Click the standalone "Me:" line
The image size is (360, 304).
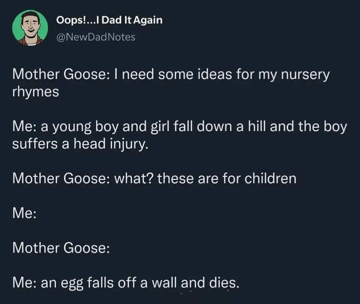pos(24,213)
